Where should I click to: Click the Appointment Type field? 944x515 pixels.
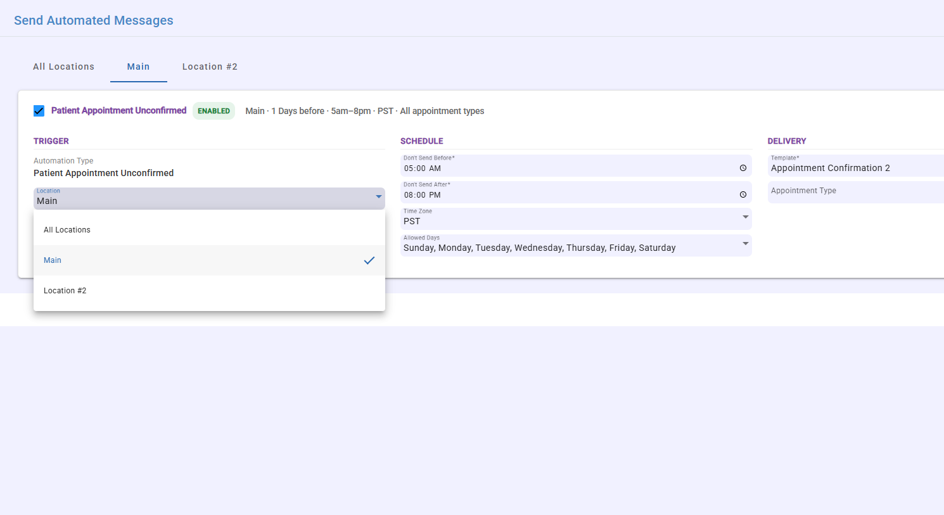coord(856,192)
